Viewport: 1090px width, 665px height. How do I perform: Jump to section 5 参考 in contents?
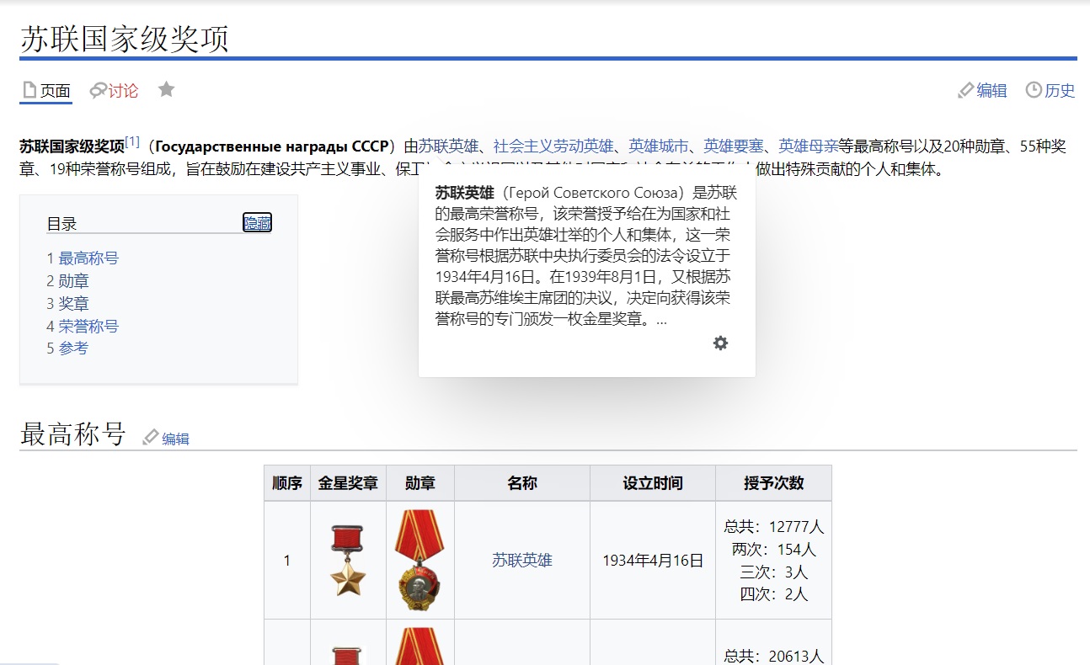click(73, 348)
